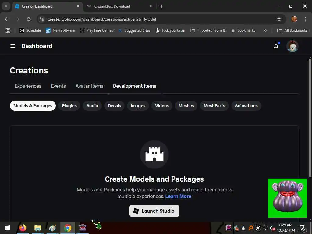Screen dimensions: 312x234
Task: Follow the Learn More link
Action: [x=178, y=197]
